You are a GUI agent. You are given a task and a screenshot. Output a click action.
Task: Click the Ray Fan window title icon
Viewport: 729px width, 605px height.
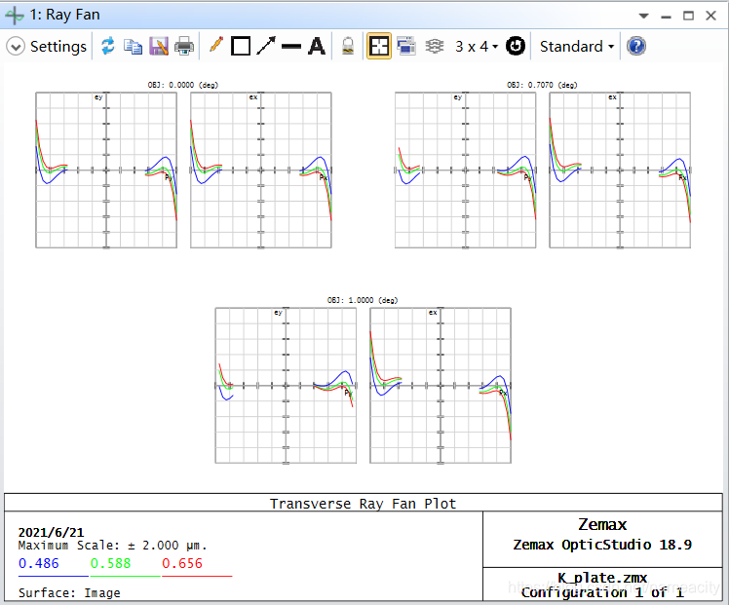(15, 16)
